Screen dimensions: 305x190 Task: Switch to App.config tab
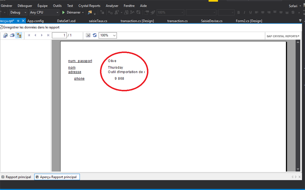35,21
